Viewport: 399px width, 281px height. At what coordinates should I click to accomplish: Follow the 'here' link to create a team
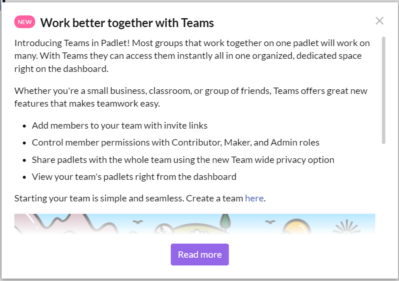point(254,198)
